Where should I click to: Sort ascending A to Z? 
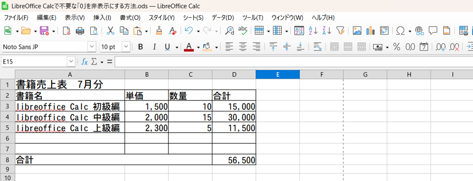(x=313, y=30)
